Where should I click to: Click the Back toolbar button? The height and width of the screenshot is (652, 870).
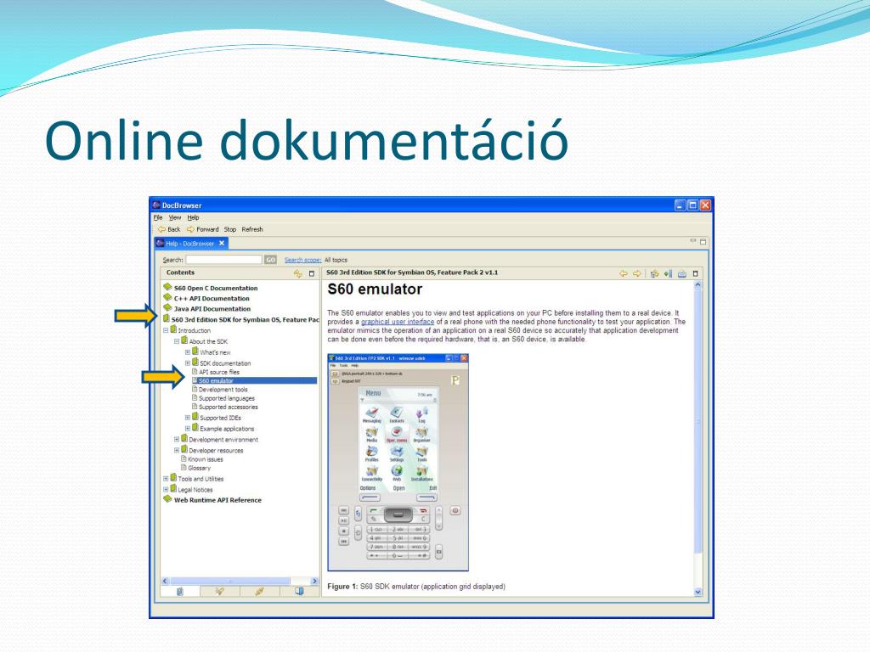pos(169,229)
